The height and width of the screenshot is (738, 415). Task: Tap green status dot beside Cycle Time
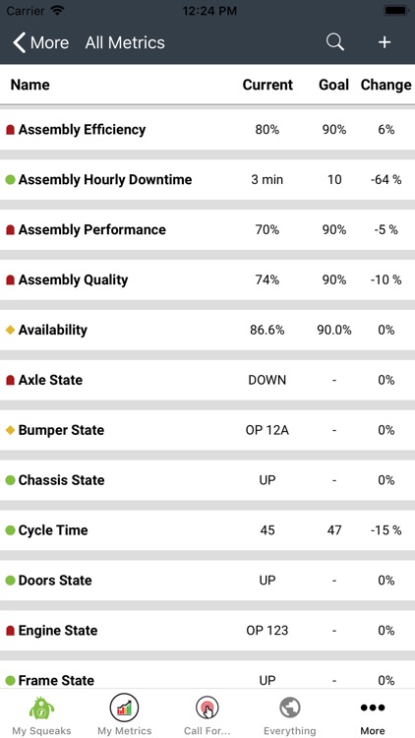(x=11, y=530)
